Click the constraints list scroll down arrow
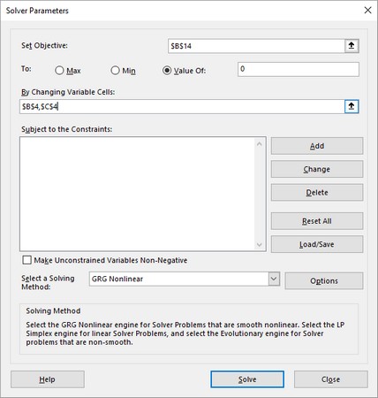The image size is (378, 398). [x=260, y=244]
